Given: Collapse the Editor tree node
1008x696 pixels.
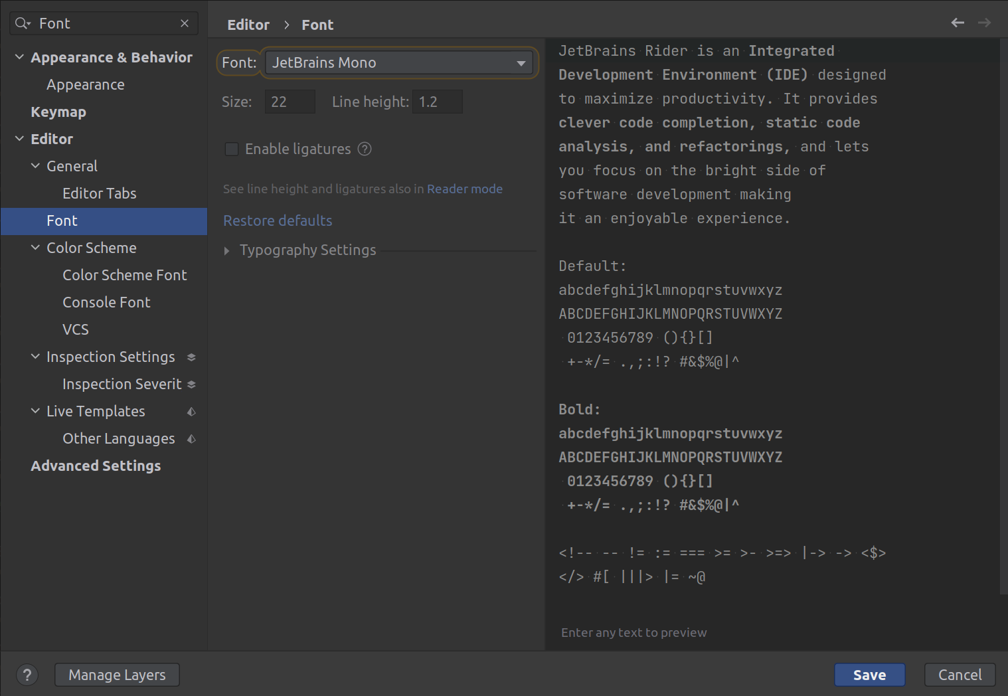Looking at the screenshot, I should tap(19, 139).
